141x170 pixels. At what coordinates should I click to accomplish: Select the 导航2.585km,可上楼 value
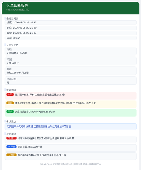[18, 73]
